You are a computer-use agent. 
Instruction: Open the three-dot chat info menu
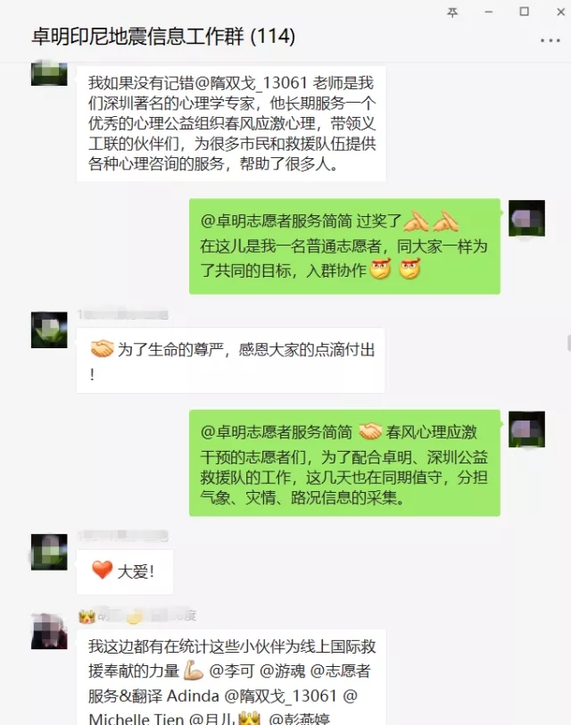[x=550, y=41]
